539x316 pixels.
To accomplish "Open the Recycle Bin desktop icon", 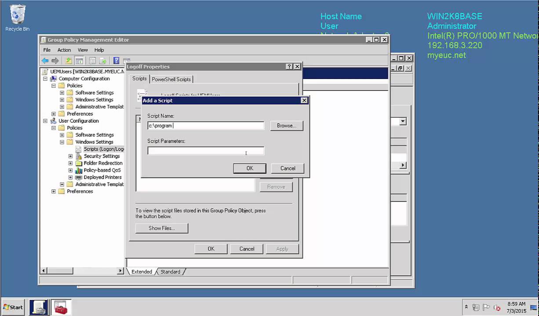I will [x=18, y=18].
